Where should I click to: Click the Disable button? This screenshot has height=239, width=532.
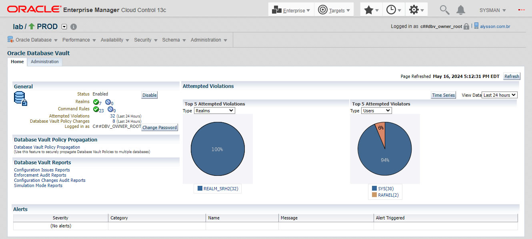[x=150, y=95]
